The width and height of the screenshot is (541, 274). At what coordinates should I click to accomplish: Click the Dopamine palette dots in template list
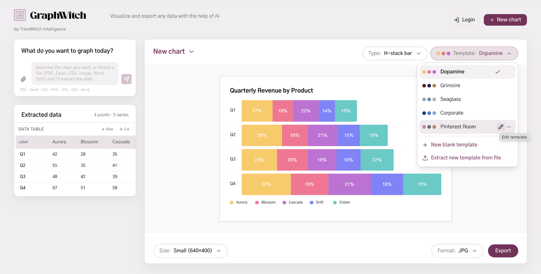[x=429, y=72]
